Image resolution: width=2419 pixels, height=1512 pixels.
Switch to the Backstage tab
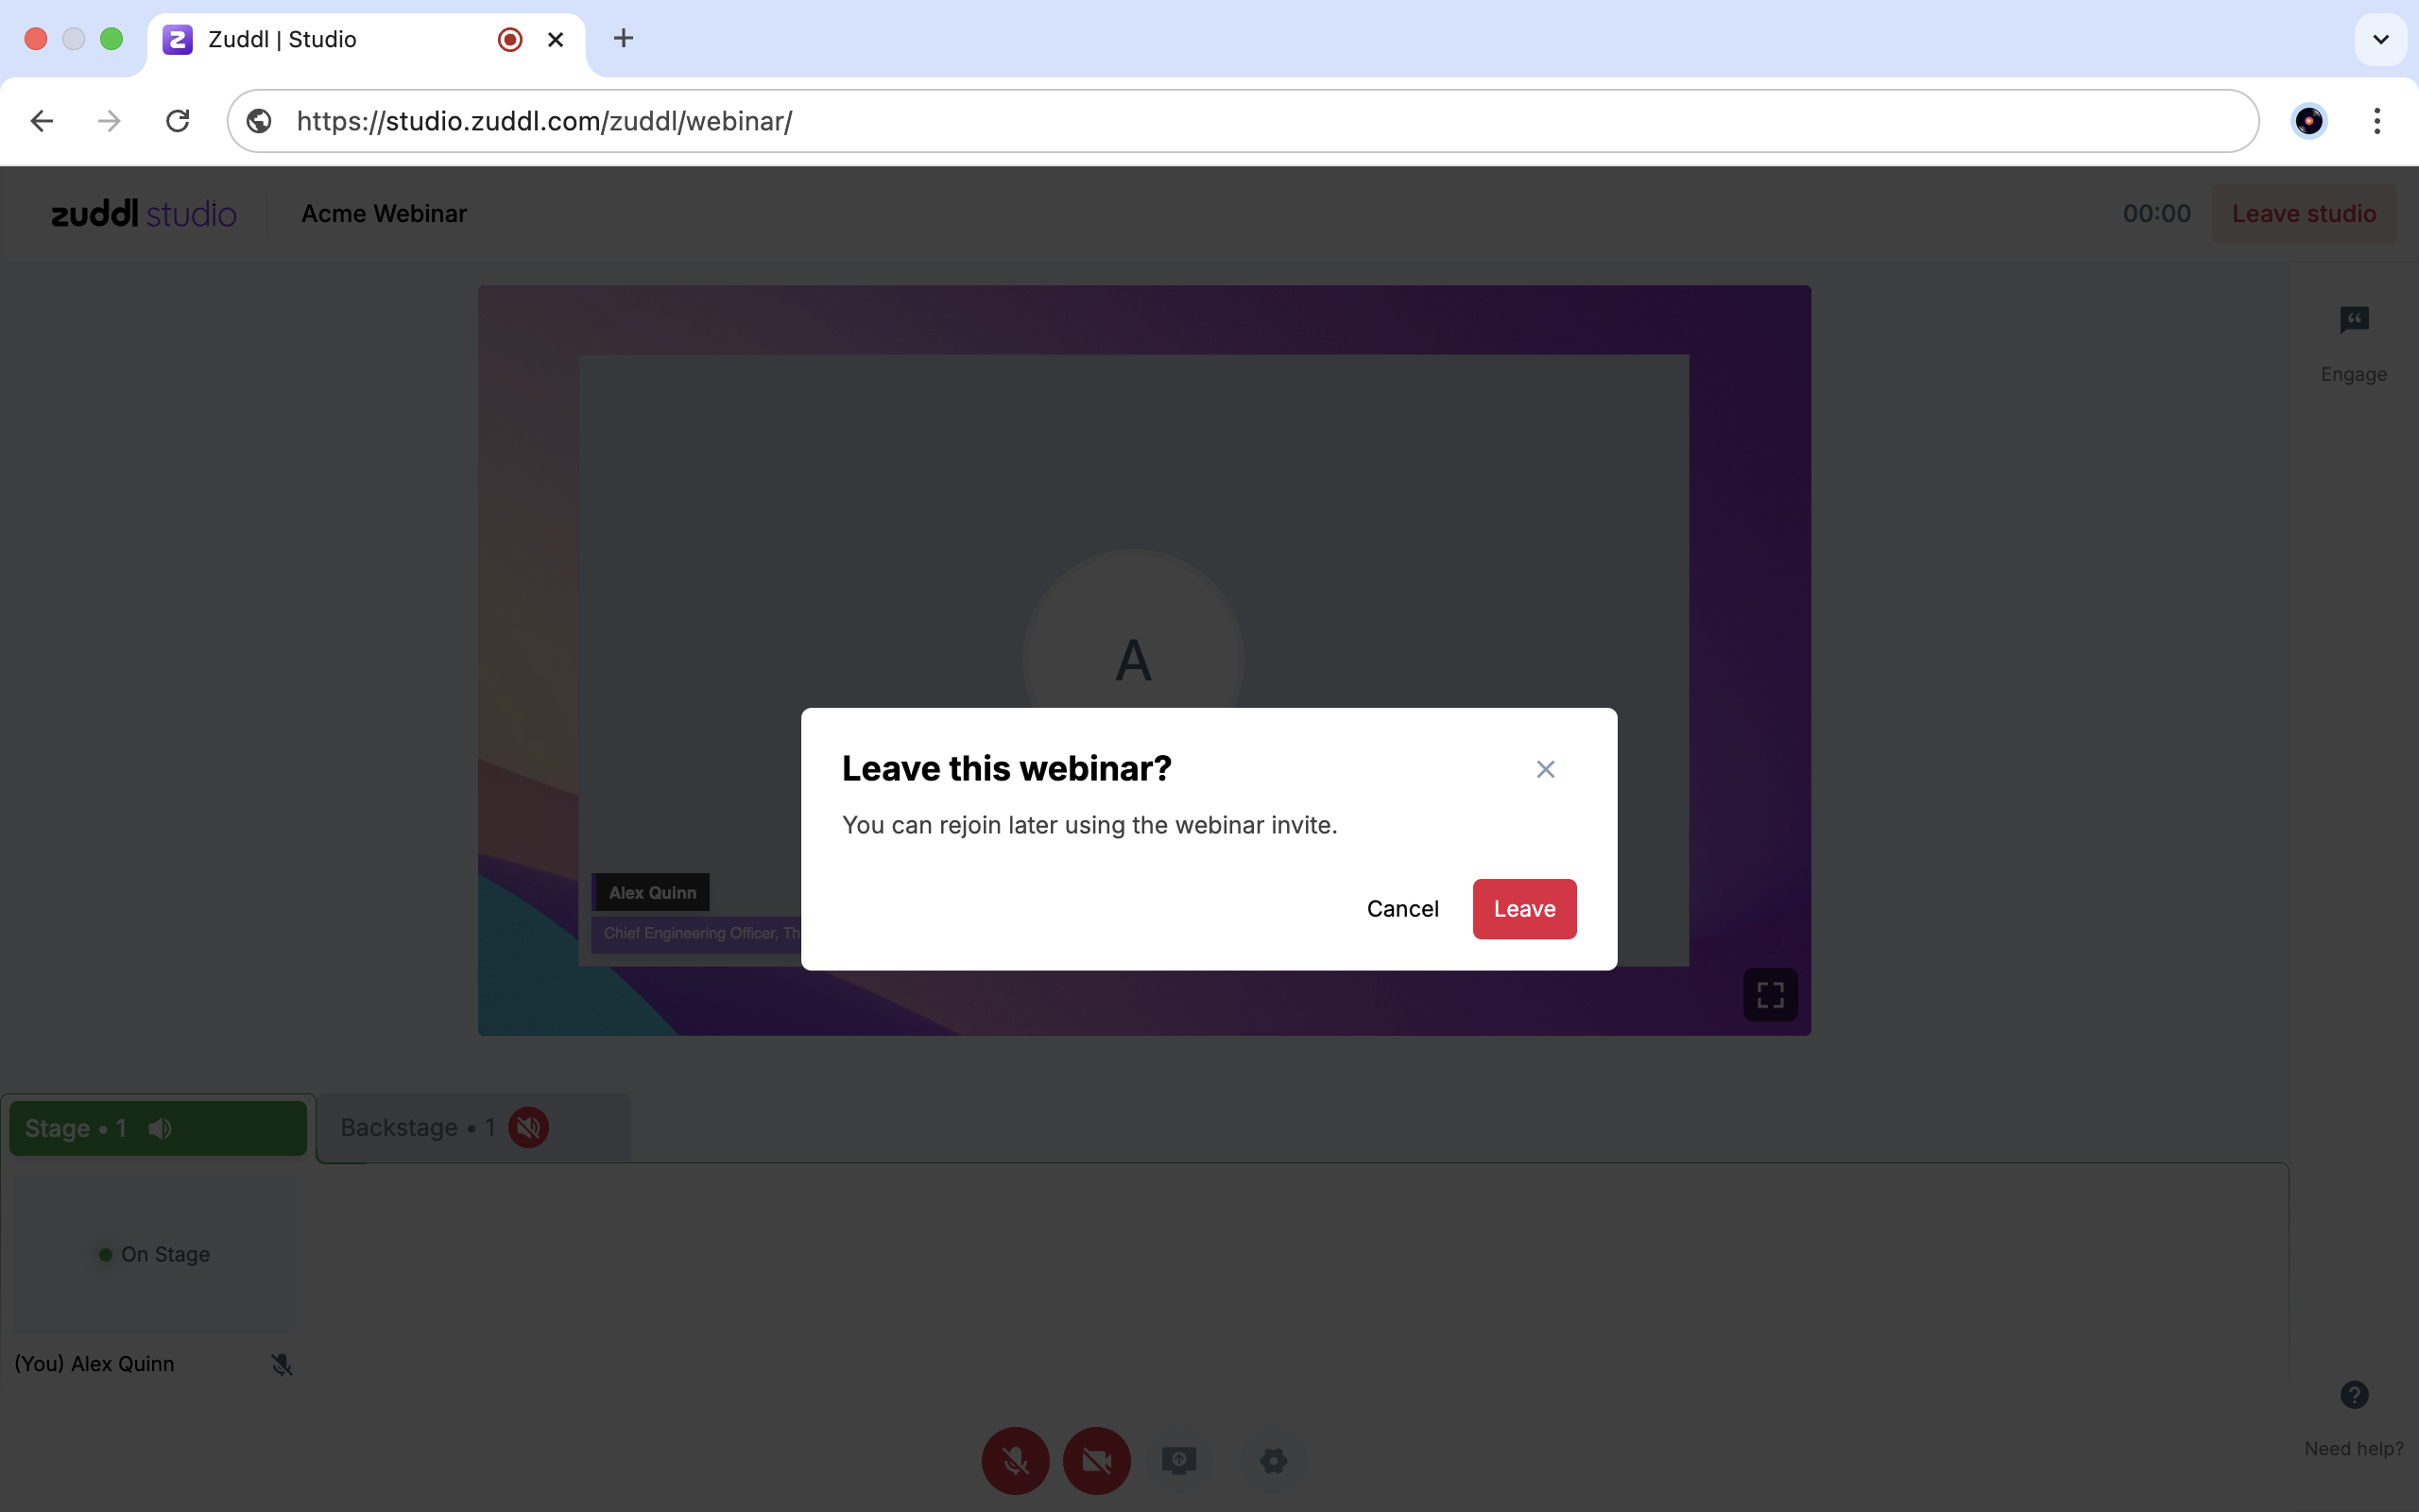(x=472, y=1127)
